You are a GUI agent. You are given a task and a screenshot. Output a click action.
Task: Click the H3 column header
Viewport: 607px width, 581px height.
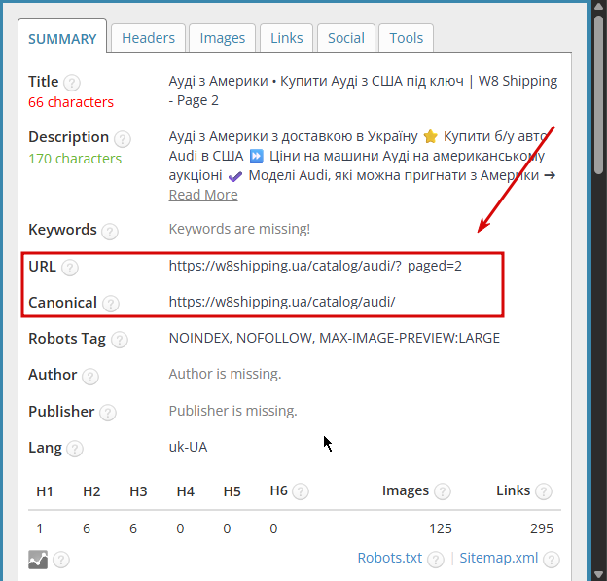pyautogui.click(x=138, y=491)
